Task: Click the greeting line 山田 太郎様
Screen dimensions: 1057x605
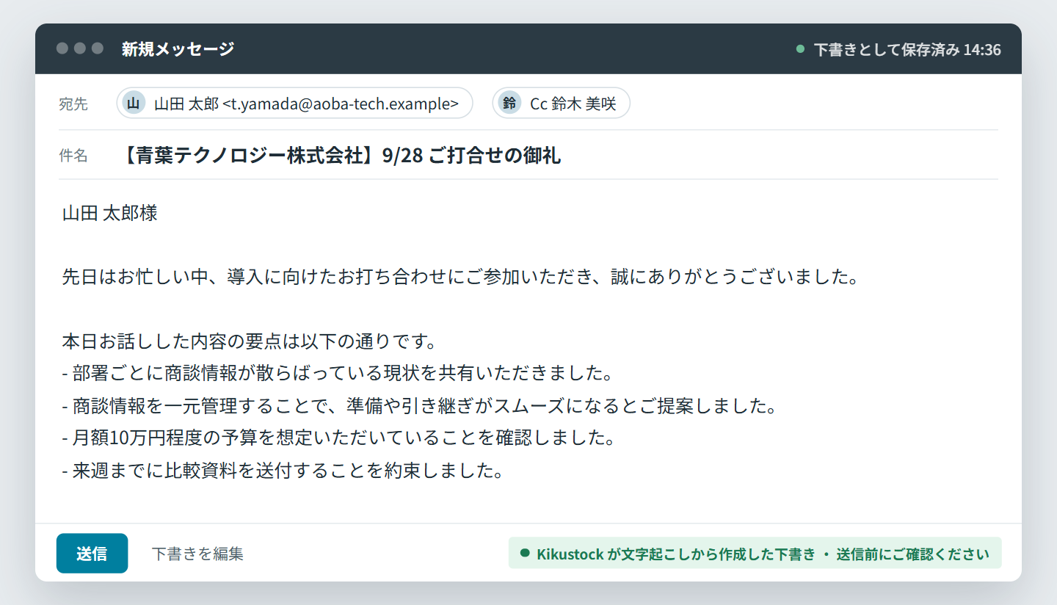Action: click(x=110, y=214)
